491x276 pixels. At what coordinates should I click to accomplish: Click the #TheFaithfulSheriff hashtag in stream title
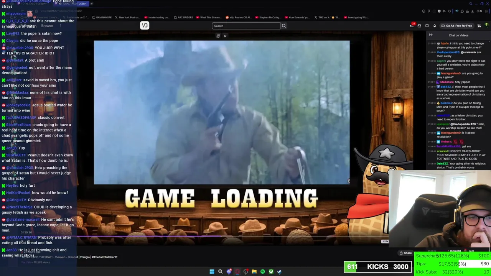tap(104, 257)
